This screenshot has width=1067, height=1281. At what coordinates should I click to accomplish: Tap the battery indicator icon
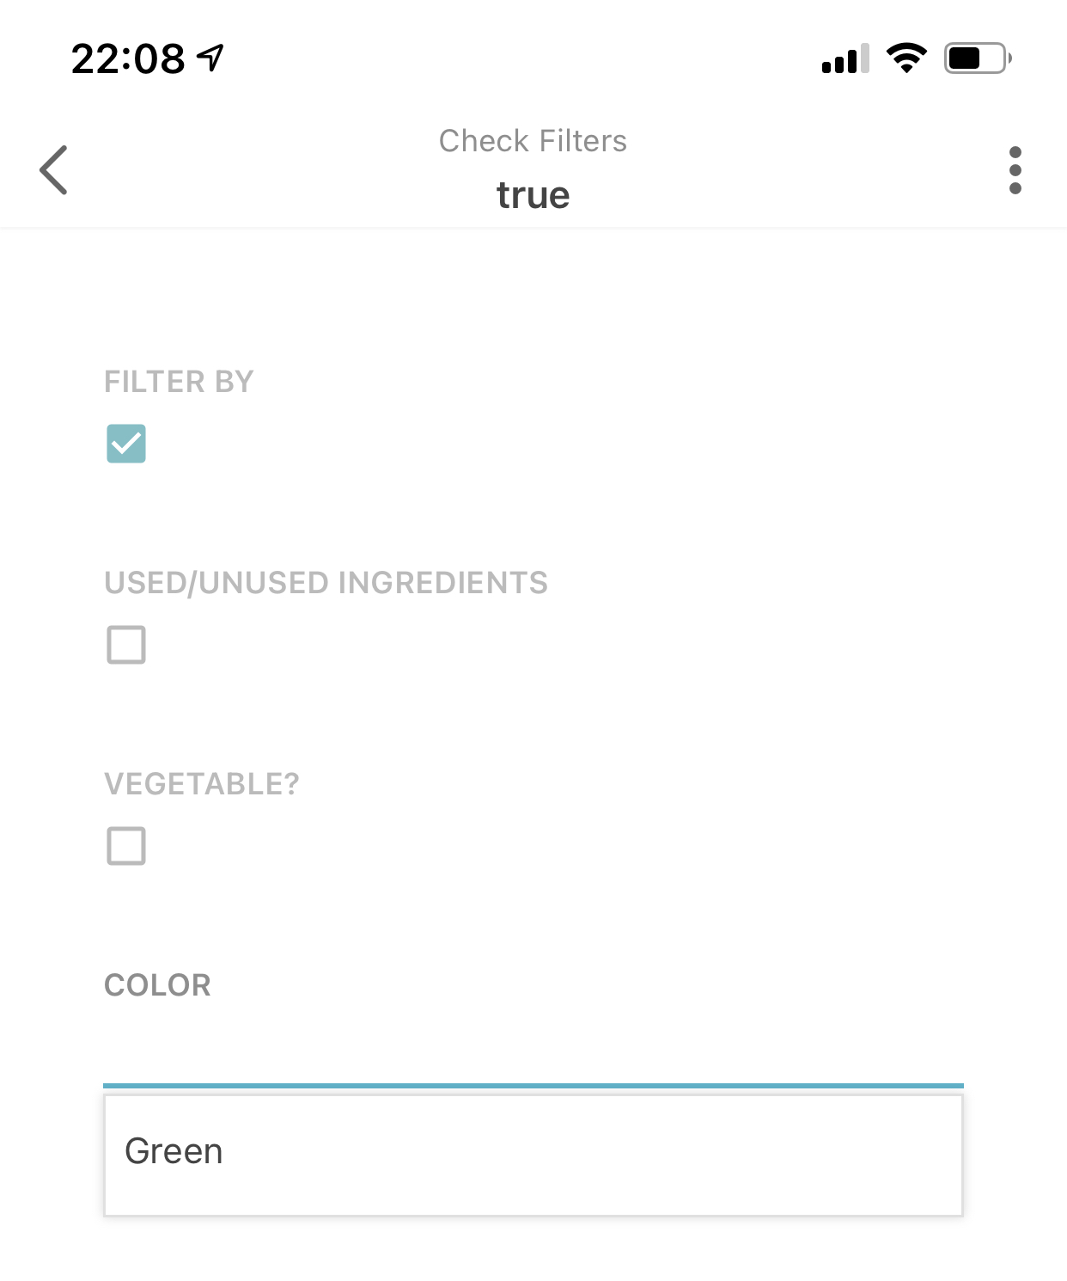[977, 58]
